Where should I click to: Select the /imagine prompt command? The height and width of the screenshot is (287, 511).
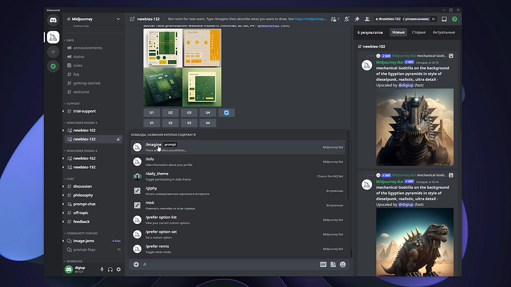pos(238,147)
